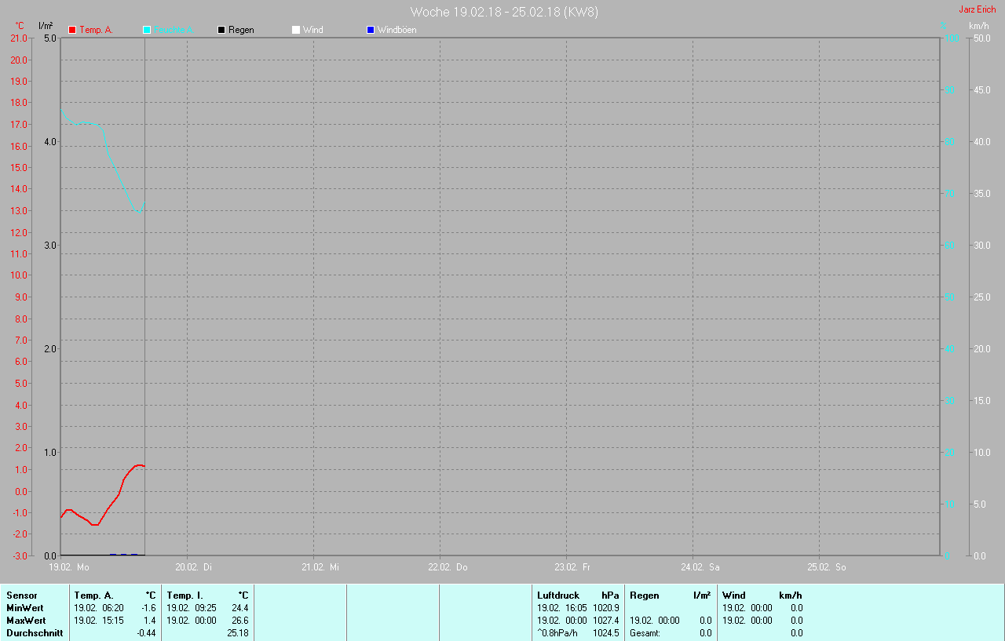Viewport: 1005px width, 641px height.
Task: Click the Regen column header in statistics table
Action: tap(644, 595)
